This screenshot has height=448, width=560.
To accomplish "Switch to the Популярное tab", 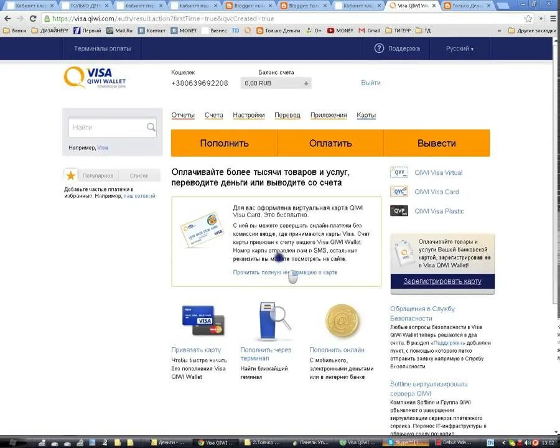I will tap(98, 175).
